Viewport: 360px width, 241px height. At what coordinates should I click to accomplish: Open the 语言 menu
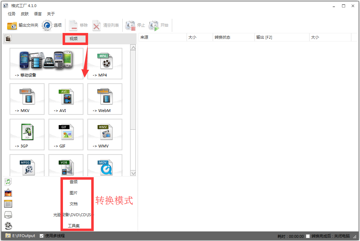[38, 14]
